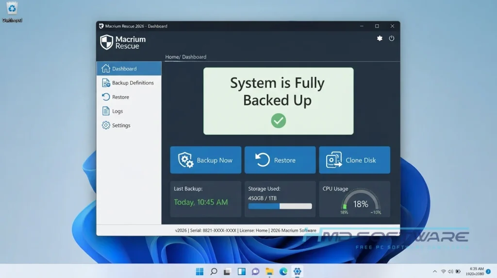Click the Backup Now button
Viewport: 497px width, 278px height.
pyautogui.click(x=205, y=160)
